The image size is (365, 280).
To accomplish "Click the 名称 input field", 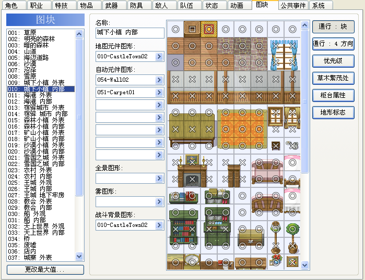I will pos(130,33).
